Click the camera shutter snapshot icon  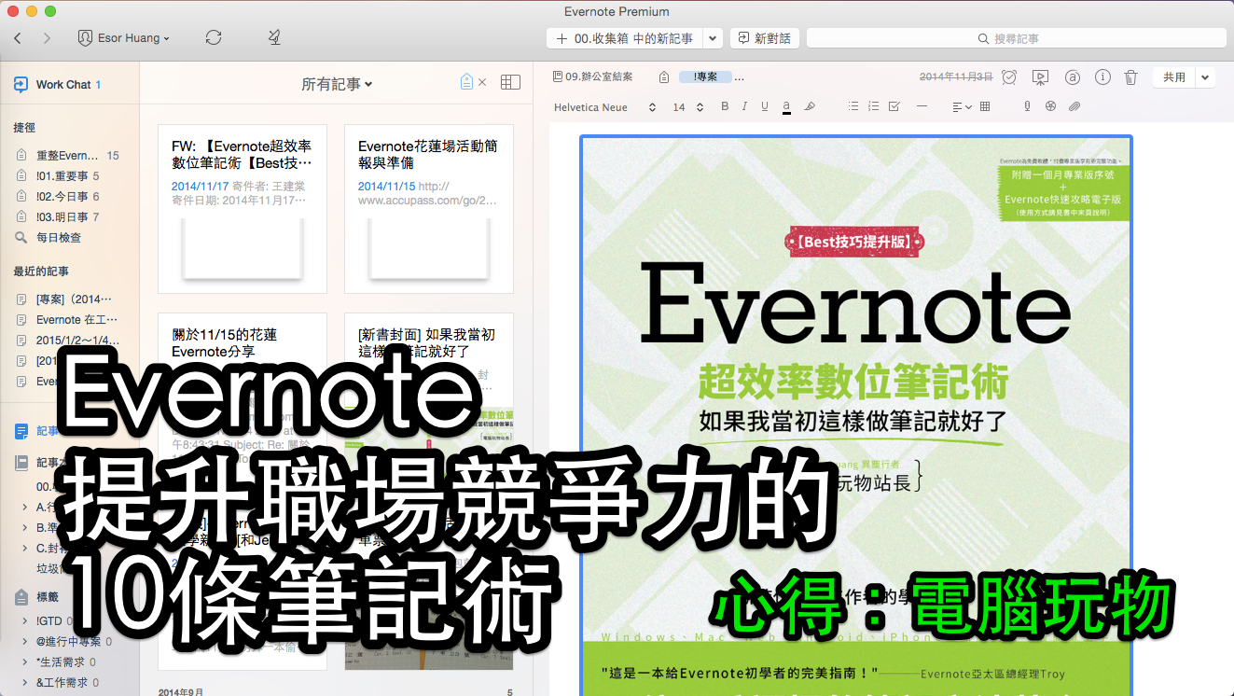1050,107
